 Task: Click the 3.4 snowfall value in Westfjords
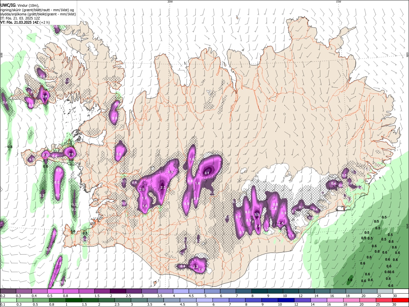pyautogui.click(x=45, y=96)
